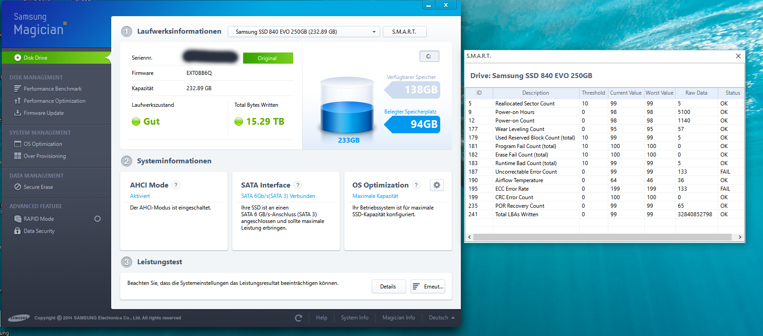The image size is (763, 336).
Task: Click SATA Interface help question mark
Action: 298,185
